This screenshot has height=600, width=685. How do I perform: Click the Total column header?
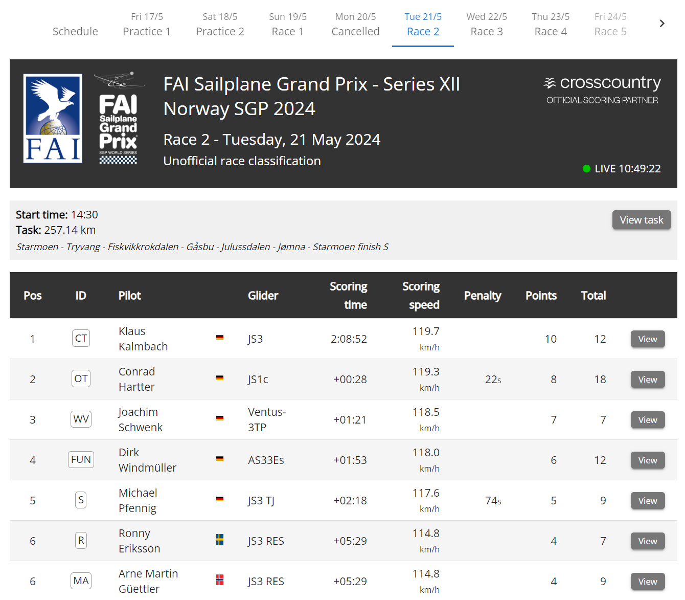(x=593, y=296)
